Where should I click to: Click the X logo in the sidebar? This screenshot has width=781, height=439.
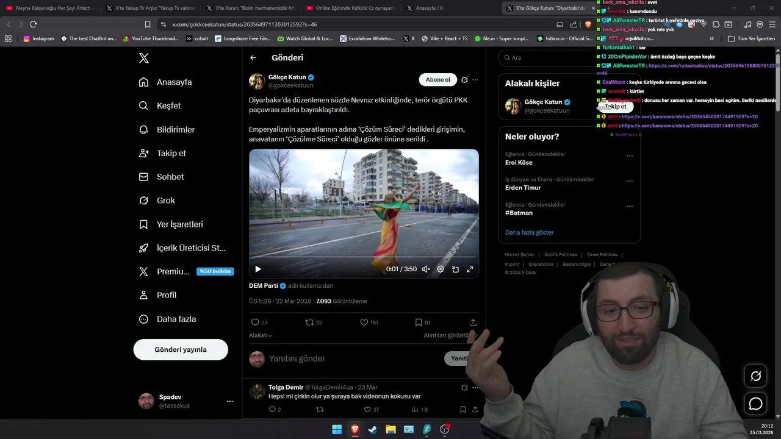tap(143, 58)
